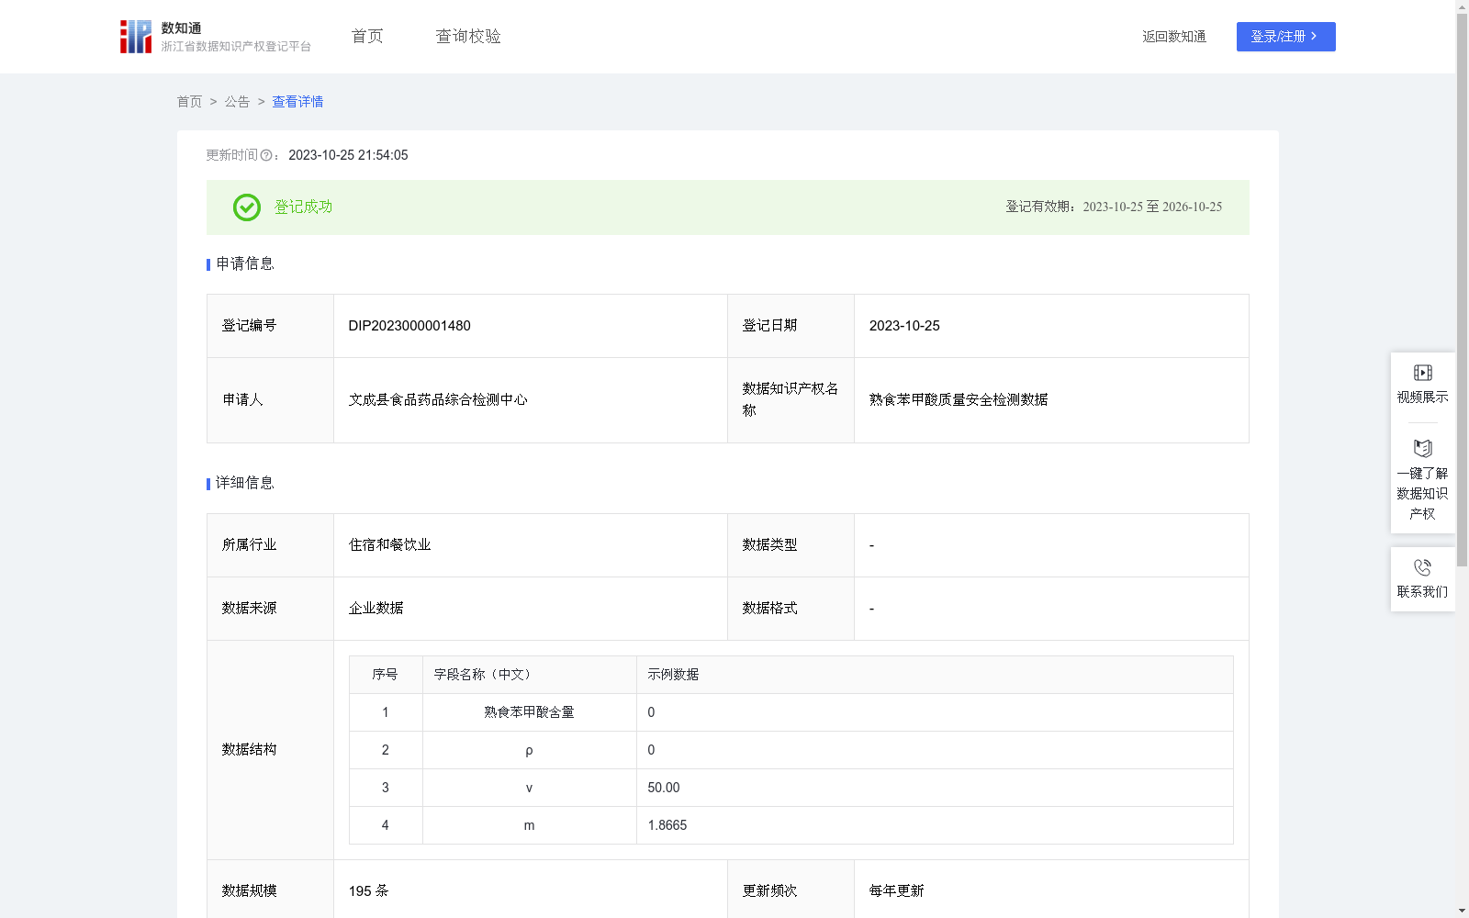Screen dimensions: 1469x918
Task: Click the data scale 195 条
Action: point(368,891)
